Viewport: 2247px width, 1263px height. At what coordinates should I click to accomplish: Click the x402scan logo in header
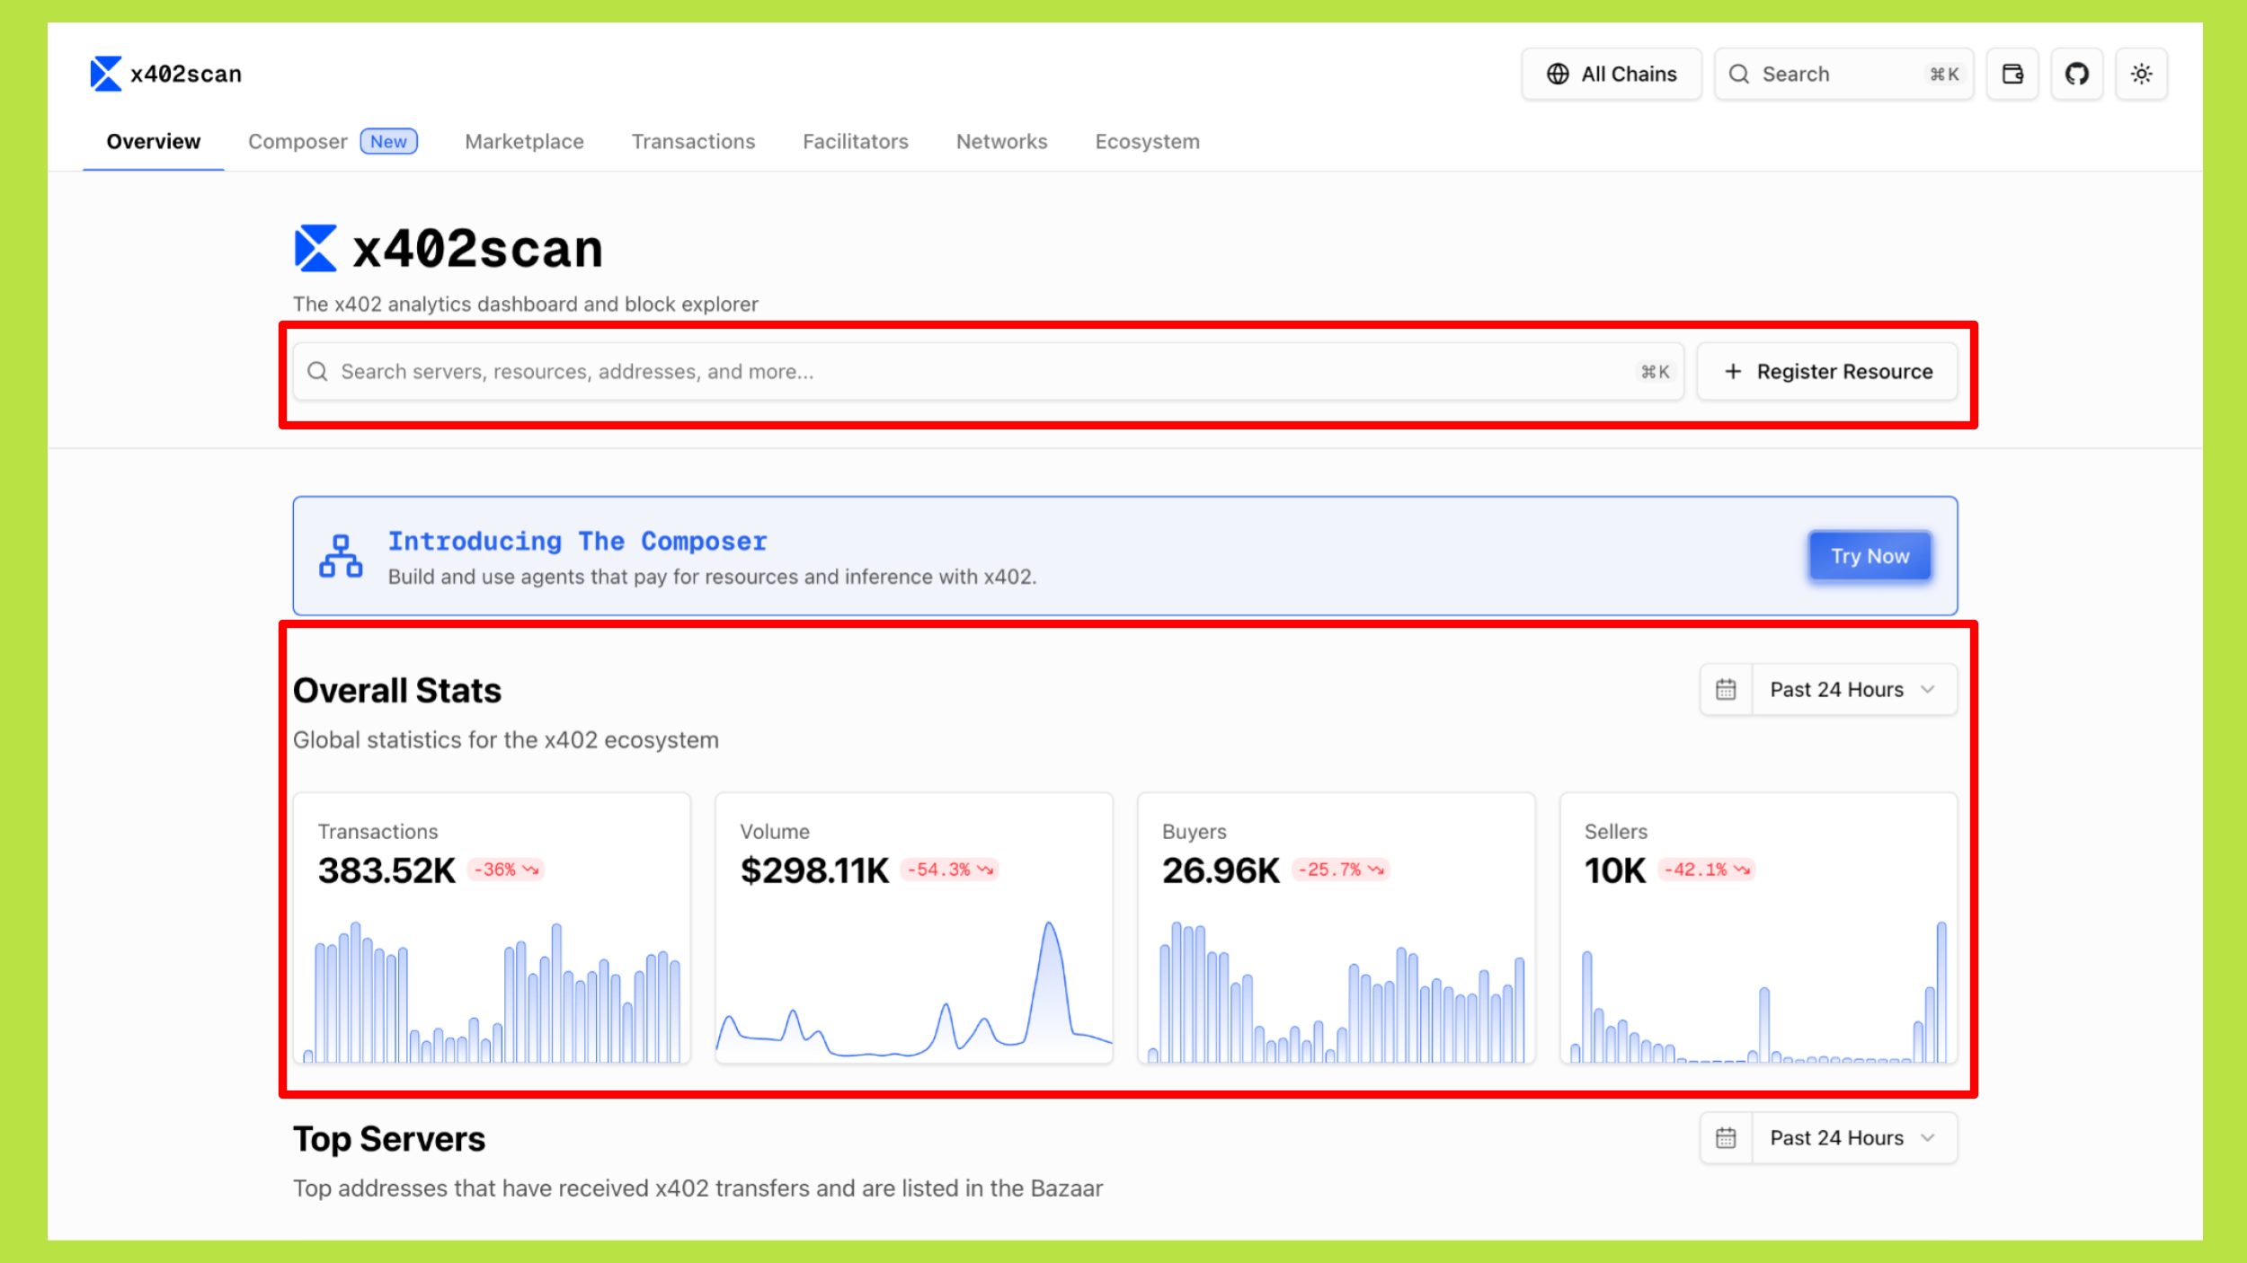(106, 74)
